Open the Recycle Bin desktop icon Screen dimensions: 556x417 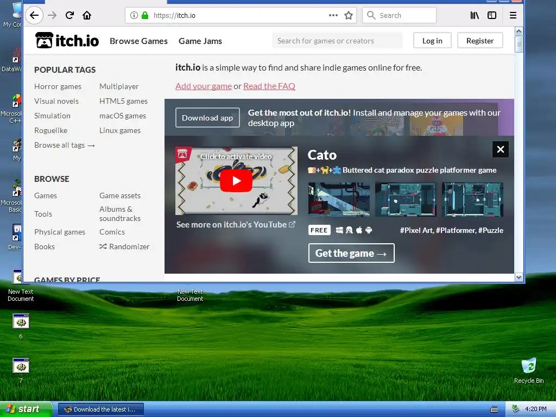coord(529,371)
